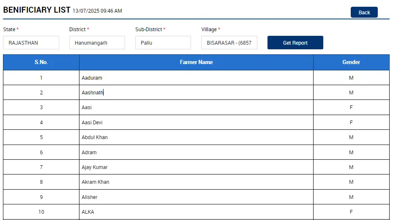Select farmer name Abdul Khan
The height and width of the screenshot is (220, 393).
coord(95,137)
